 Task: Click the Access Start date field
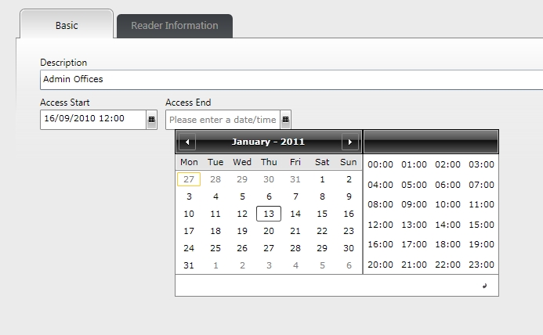pyautogui.click(x=92, y=120)
